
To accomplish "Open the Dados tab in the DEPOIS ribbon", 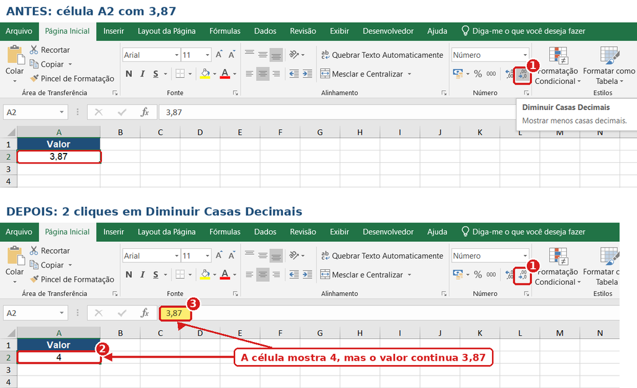I will (x=265, y=232).
